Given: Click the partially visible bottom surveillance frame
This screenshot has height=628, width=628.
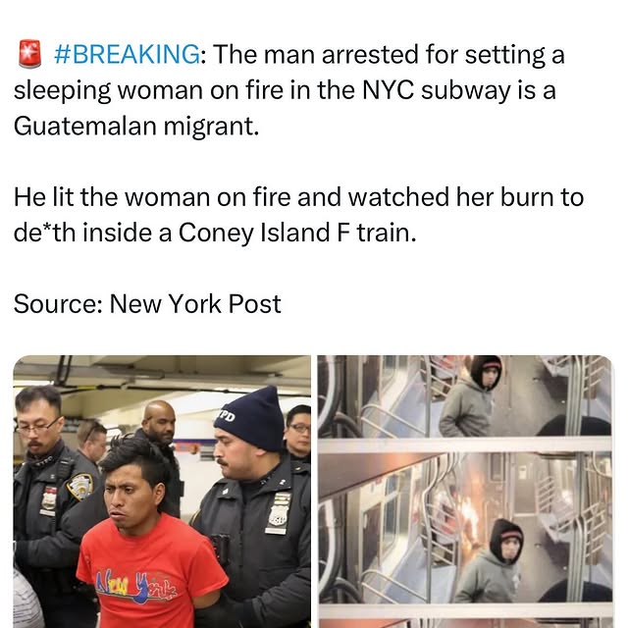Looking at the screenshot, I should pos(465,623).
